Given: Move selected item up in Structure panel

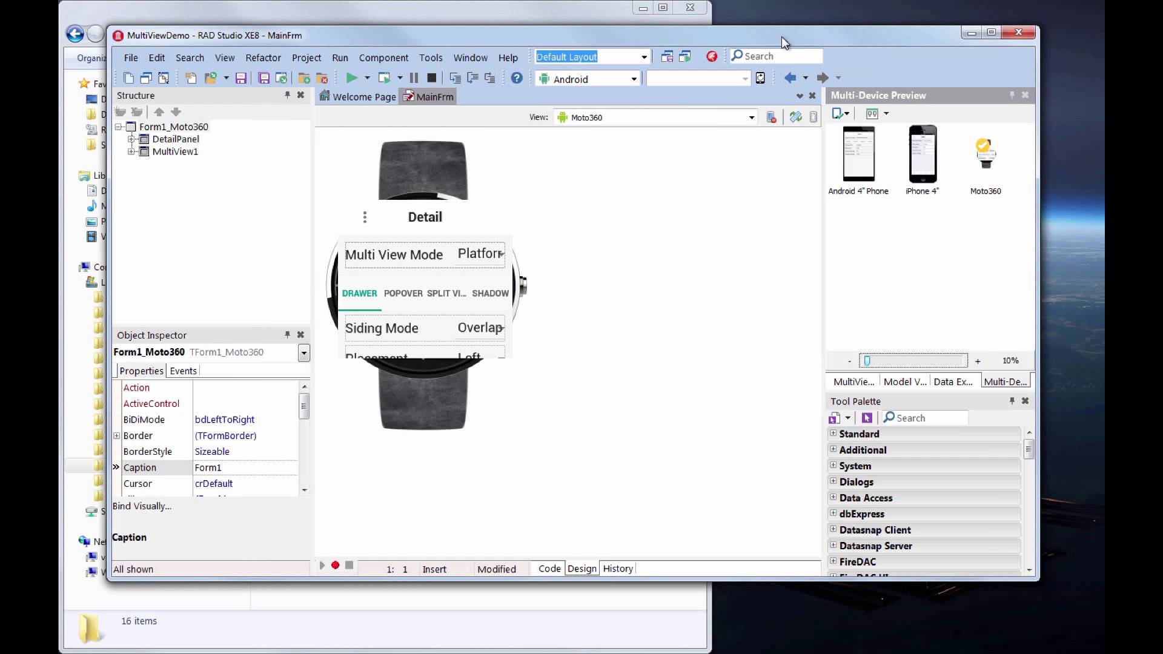Looking at the screenshot, I should point(159,112).
